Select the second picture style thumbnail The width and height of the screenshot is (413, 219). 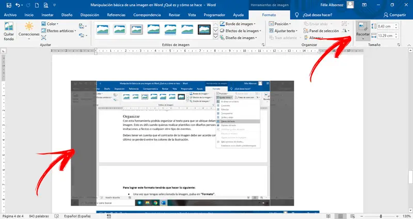(120, 29)
